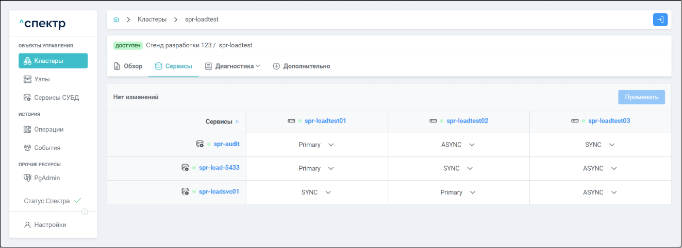The width and height of the screenshot is (682, 248).
Task: Open spr-audit role dropdown for spr-loadtest01
Action: 317,145
